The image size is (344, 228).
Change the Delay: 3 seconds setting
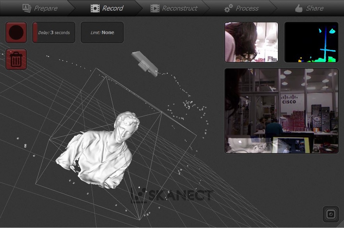(54, 32)
